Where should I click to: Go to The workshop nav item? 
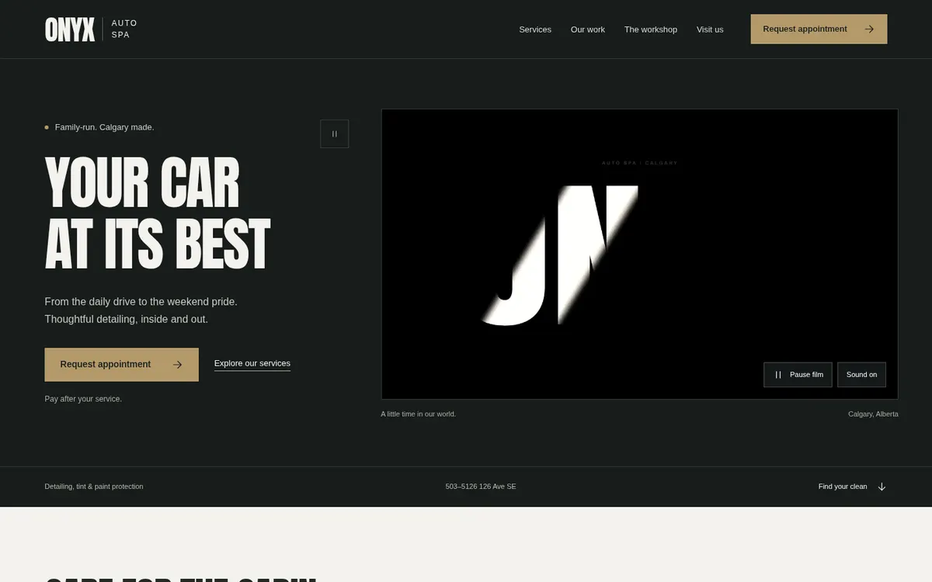tap(651, 29)
